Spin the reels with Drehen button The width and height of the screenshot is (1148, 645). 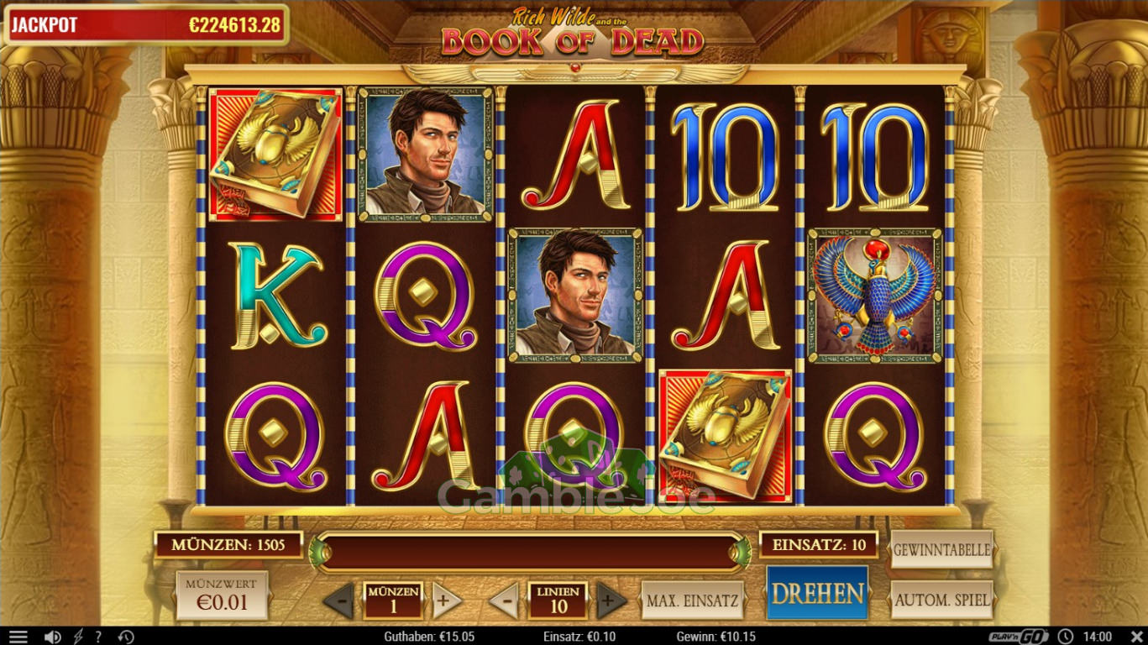click(817, 593)
